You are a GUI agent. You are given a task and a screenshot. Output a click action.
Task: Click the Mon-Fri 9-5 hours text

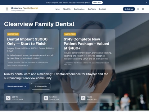click(x=92, y=99)
